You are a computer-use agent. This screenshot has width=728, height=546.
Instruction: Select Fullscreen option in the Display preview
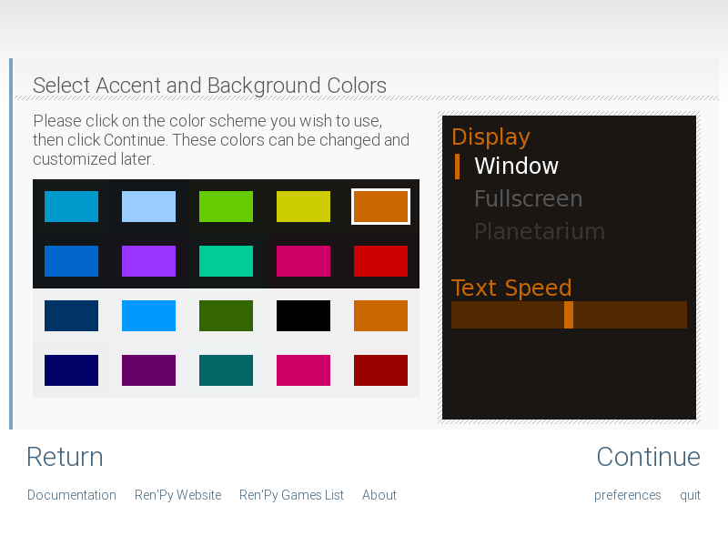[x=529, y=198]
